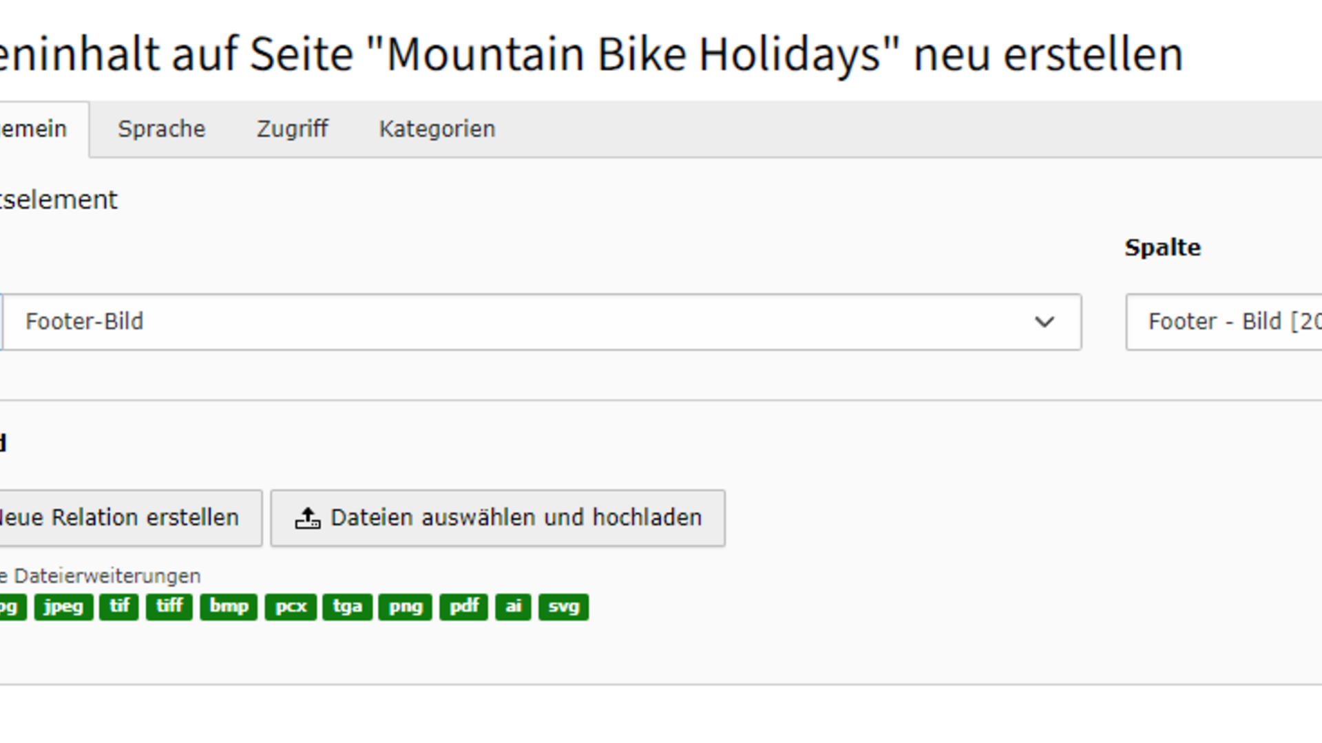Select the tiff extension badge
This screenshot has height=743, width=1322.
click(169, 607)
